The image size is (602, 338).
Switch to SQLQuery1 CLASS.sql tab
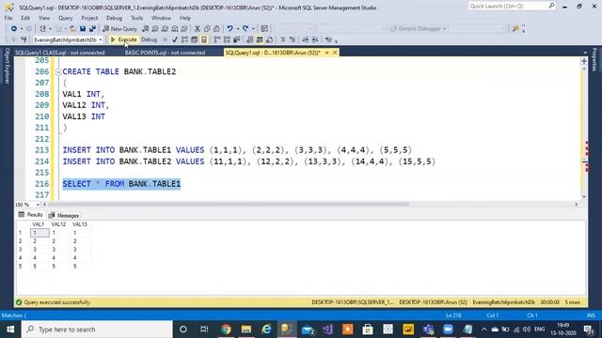tap(60, 53)
